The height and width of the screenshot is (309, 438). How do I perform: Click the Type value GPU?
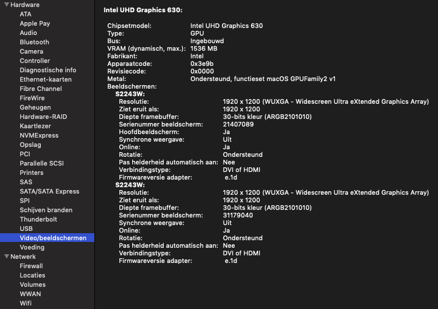(x=197, y=33)
